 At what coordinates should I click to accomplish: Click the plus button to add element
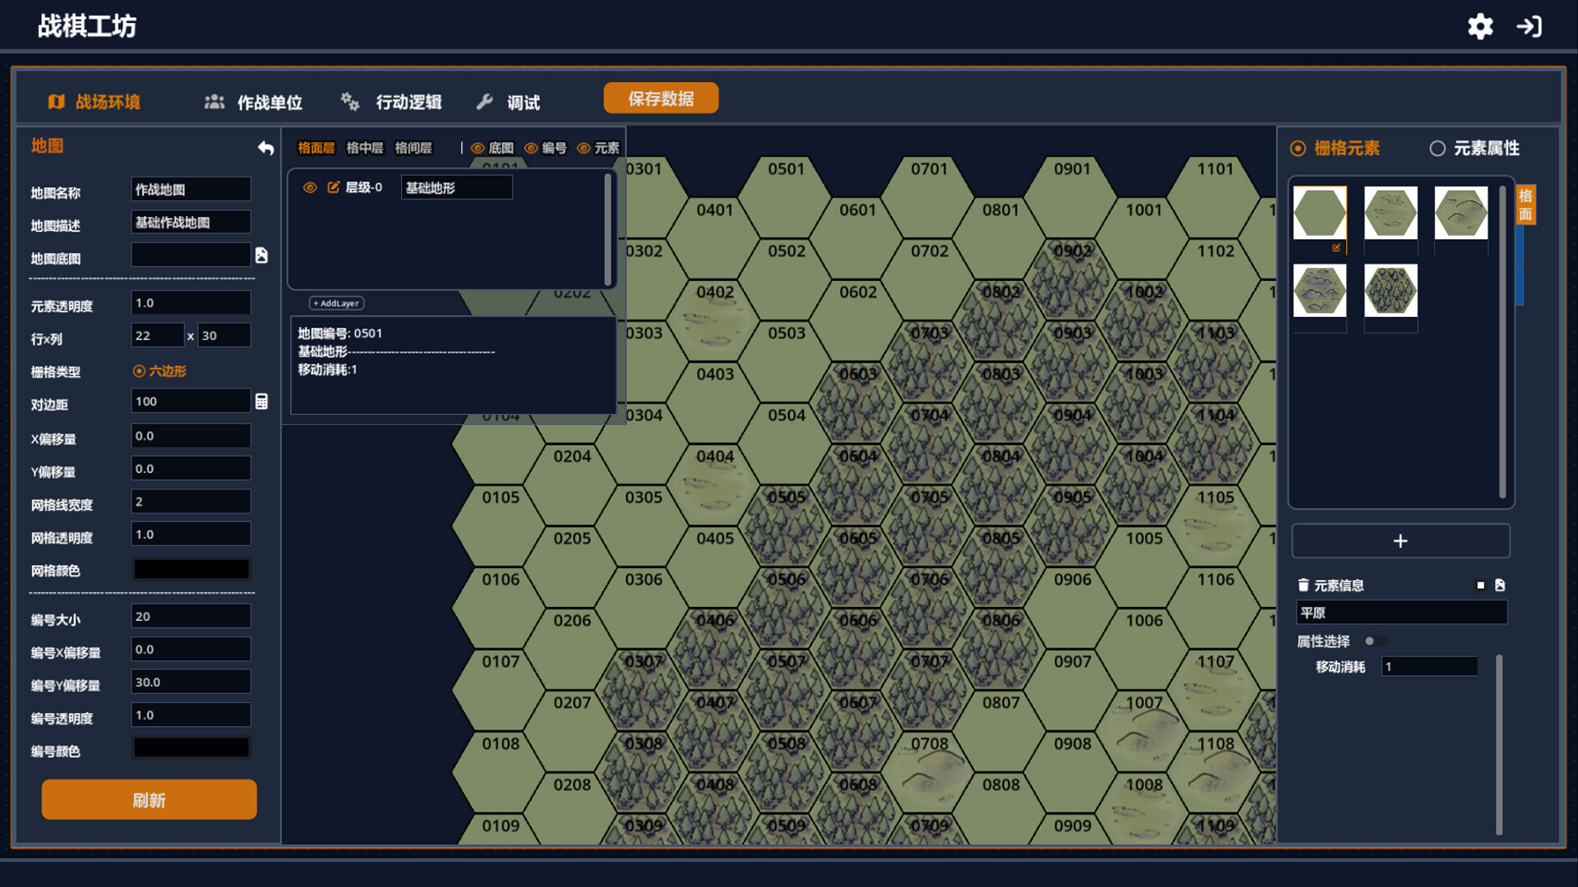pyautogui.click(x=1400, y=541)
